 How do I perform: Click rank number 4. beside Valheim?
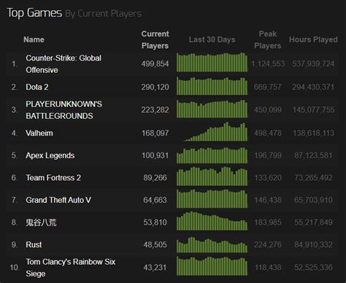[x=15, y=133]
